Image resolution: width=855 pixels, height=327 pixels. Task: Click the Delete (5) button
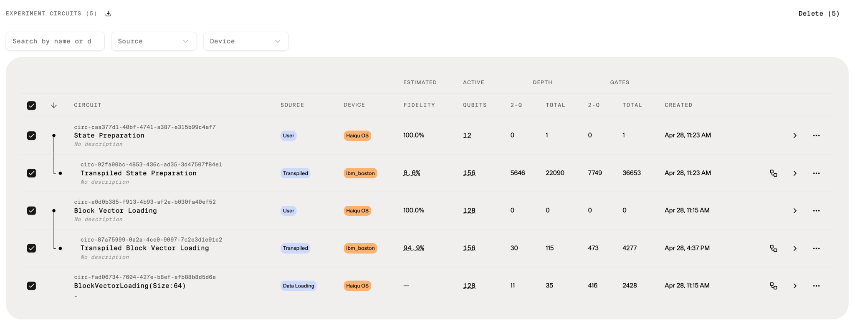819,14
